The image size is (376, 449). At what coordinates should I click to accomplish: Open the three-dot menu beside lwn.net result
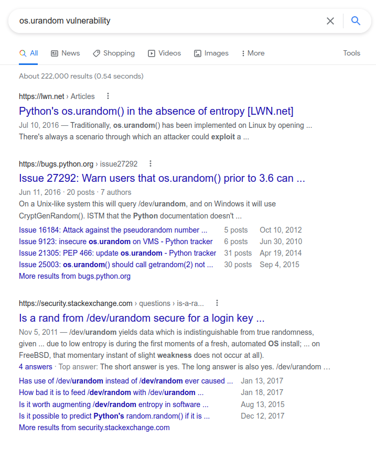108,96
